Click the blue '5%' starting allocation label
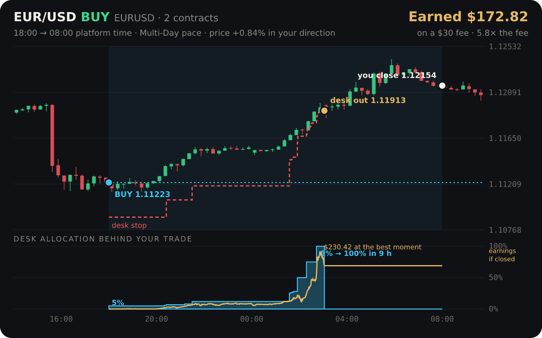542x338 pixels. coord(118,303)
